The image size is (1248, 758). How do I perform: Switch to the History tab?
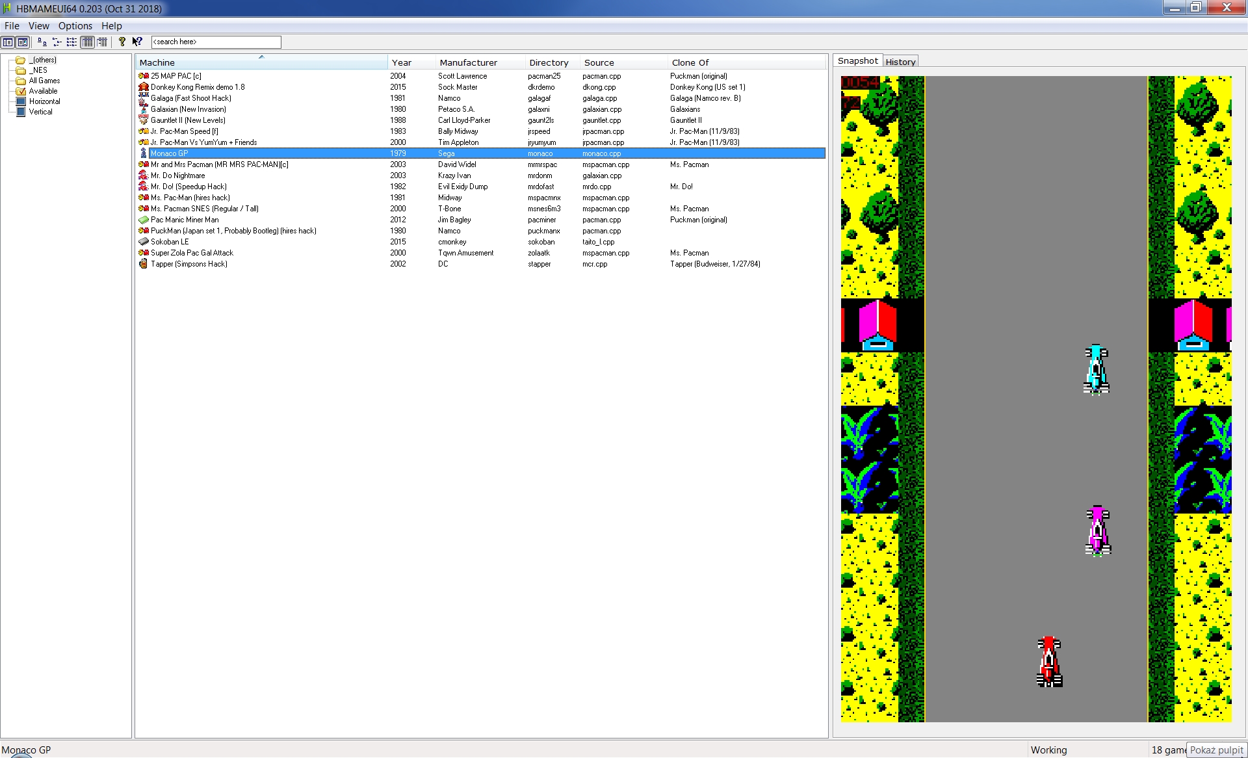coord(900,62)
